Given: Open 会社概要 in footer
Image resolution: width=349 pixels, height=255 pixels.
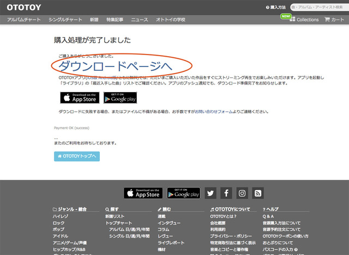Looking at the screenshot, I should point(218,223).
